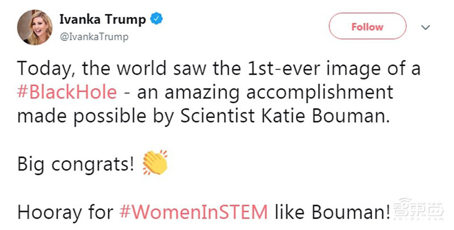This screenshot has width=454, height=230.
Task: Click the "Big congrats!" text
Action: pos(77,164)
